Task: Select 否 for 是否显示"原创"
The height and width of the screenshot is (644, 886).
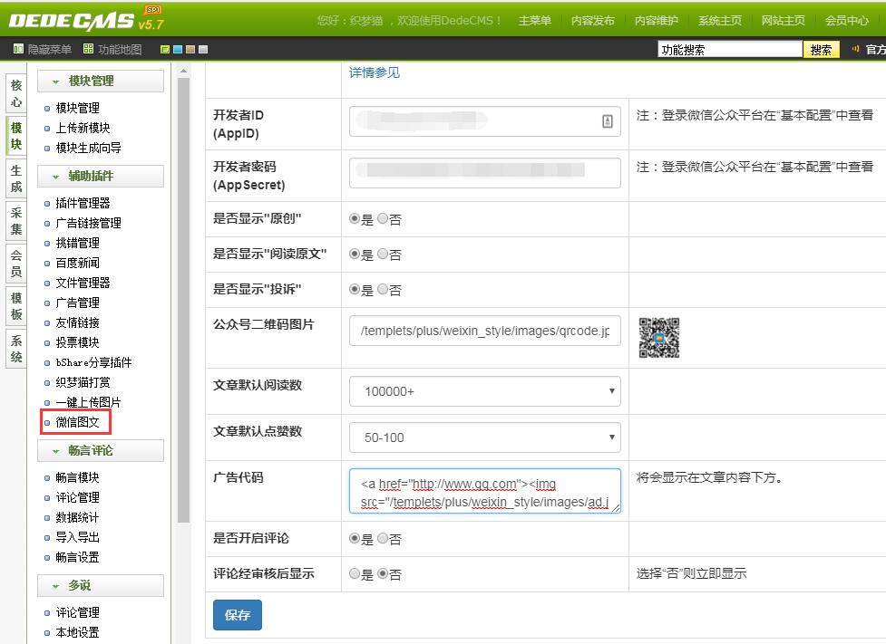Action: 383,218
